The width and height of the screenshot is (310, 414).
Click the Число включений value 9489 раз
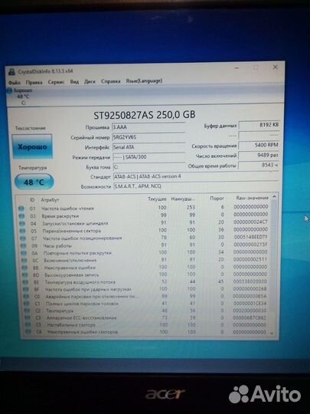click(259, 155)
